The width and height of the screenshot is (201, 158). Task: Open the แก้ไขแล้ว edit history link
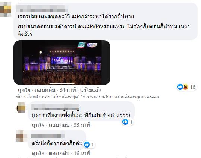90,90
